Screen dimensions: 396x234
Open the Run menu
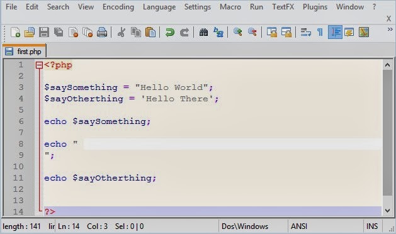[256, 7]
